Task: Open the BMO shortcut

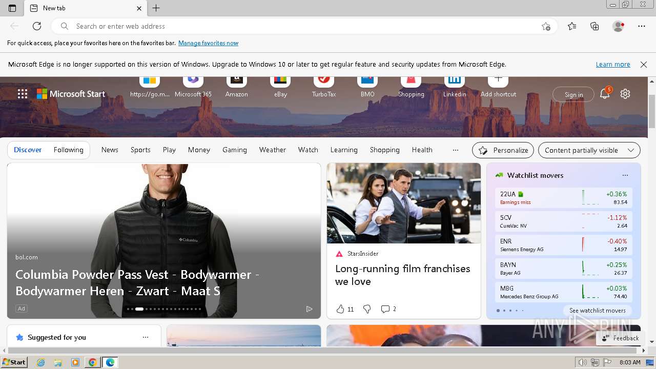Action: pyautogui.click(x=367, y=87)
